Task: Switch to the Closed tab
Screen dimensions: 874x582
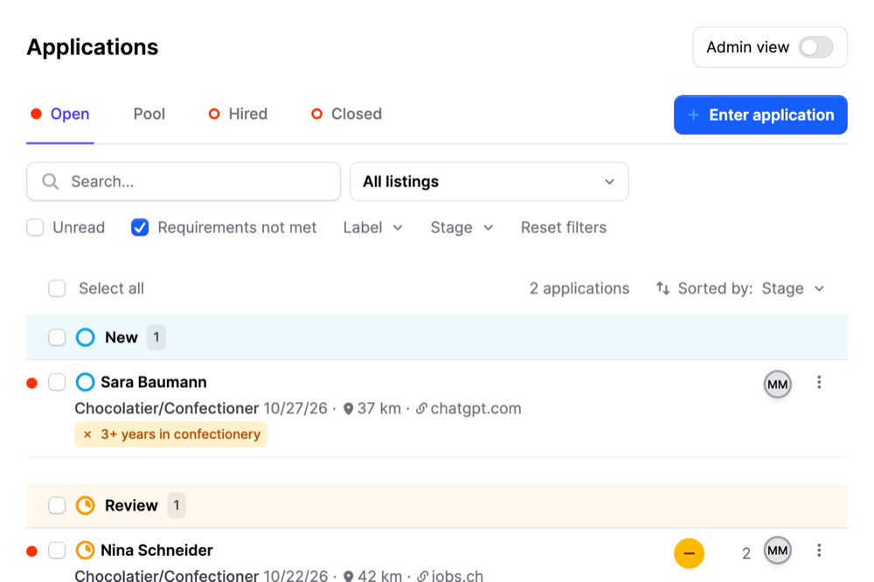Action: coord(346,114)
